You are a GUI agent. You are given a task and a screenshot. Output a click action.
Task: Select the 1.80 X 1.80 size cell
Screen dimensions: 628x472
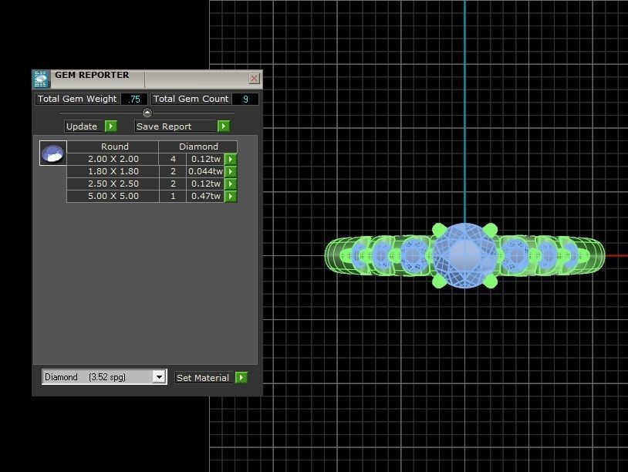pyautogui.click(x=113, y=171)
